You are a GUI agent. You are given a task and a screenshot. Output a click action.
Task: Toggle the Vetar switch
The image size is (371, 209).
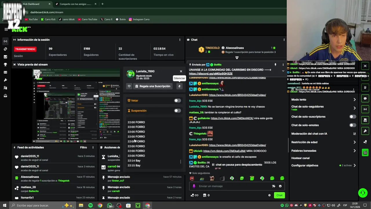point(177,101)
